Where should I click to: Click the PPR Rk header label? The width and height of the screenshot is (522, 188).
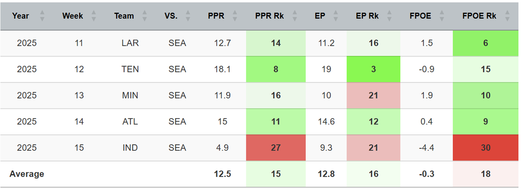[269, 16]
